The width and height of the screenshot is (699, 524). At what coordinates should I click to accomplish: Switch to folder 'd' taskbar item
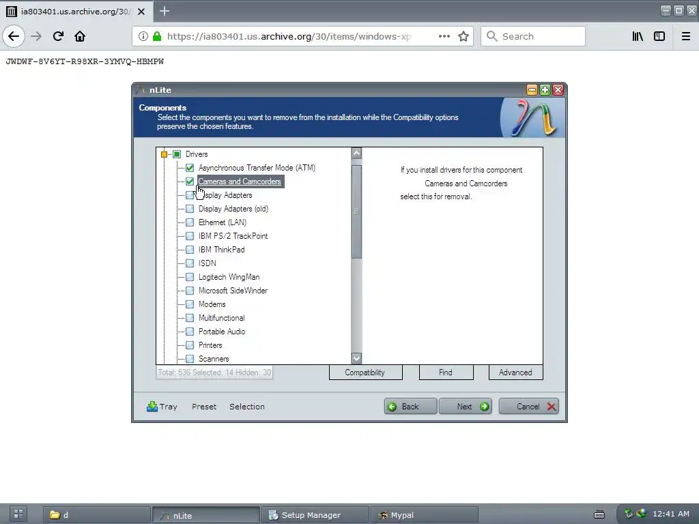pyautogui.click(x=97, y=515)
